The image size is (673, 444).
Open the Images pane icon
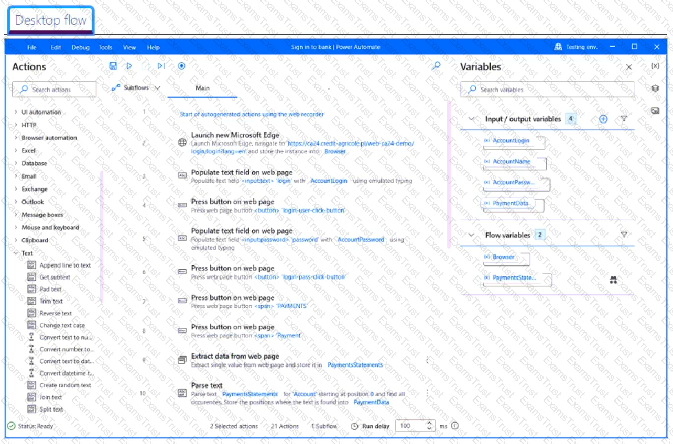click(x=655, y=110)
